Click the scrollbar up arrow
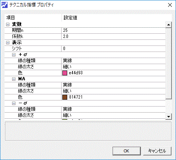 (168, 25)
